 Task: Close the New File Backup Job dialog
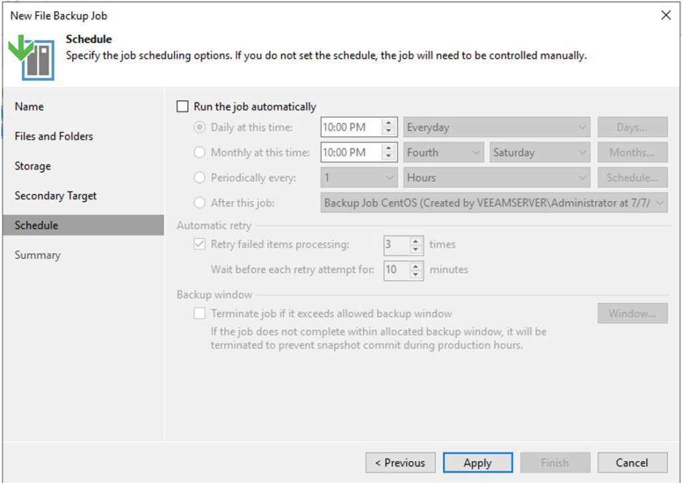665,15
